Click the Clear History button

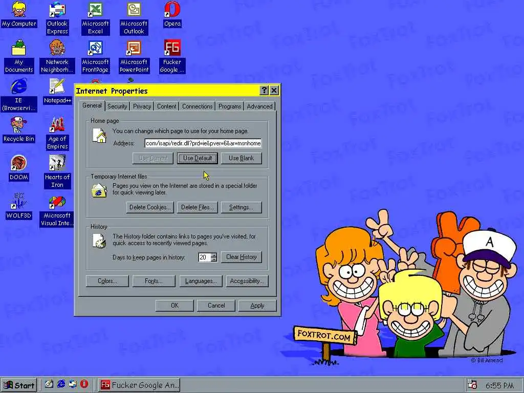[242, 257]
